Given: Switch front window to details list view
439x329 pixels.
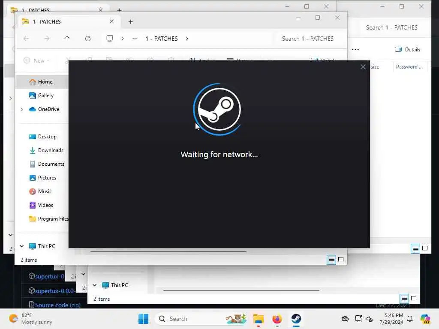Looking at the screenshot, I should coord(331,260).
